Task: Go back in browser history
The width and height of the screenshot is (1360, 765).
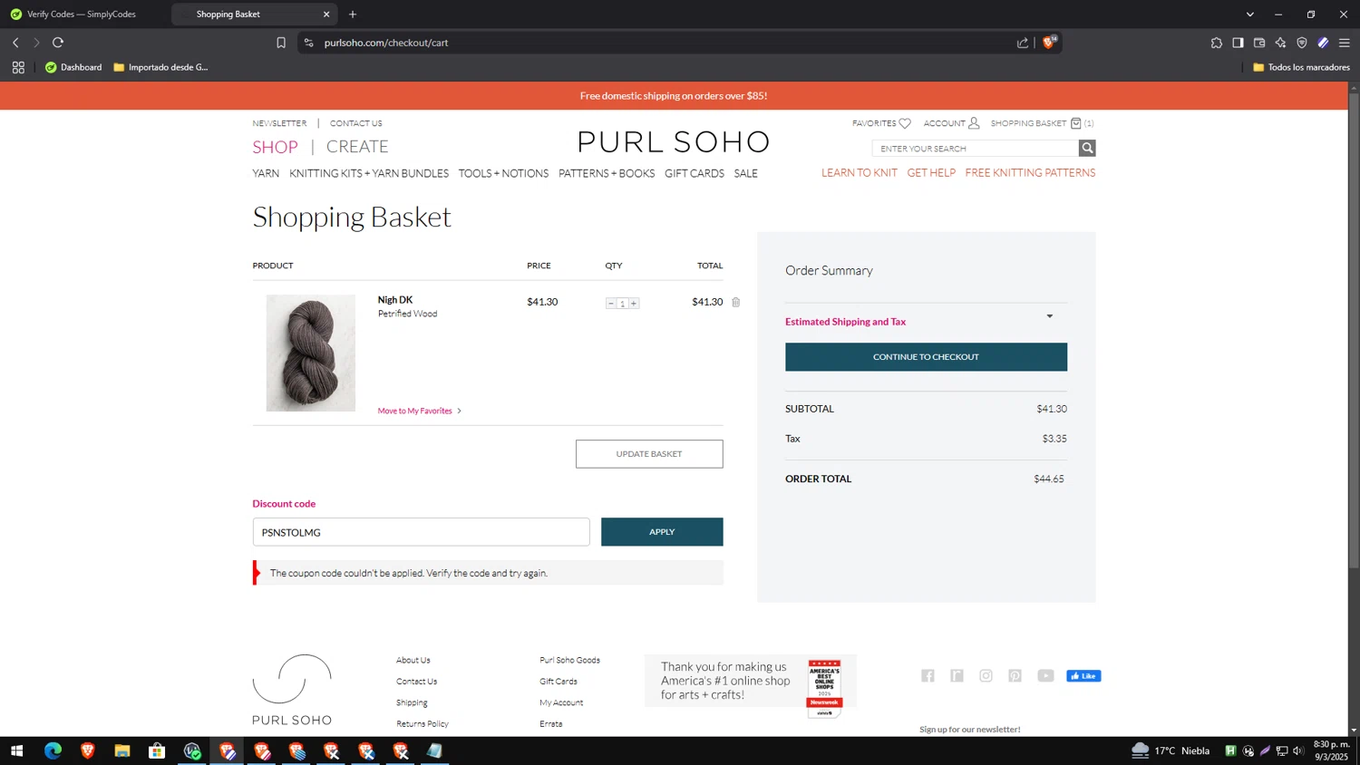Action: tap(15, 43)
